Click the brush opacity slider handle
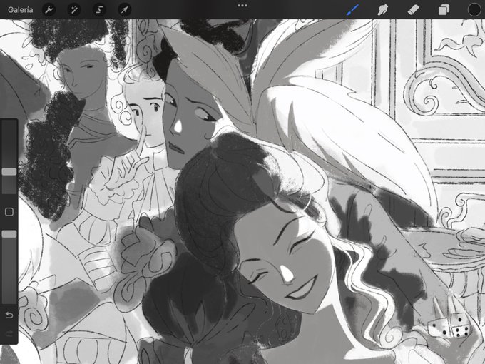The image size is (485, 364). 9,234
